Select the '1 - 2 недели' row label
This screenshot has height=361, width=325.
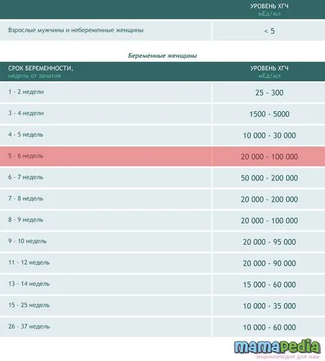26,92
